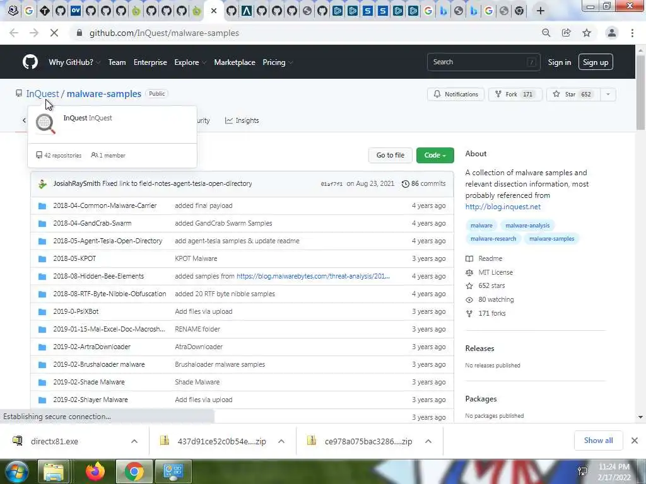Image resolution: width=646 pixels, height=484 pixels.
Task: Click the JosiahRaySmith author link
Action: coord(76,184)
